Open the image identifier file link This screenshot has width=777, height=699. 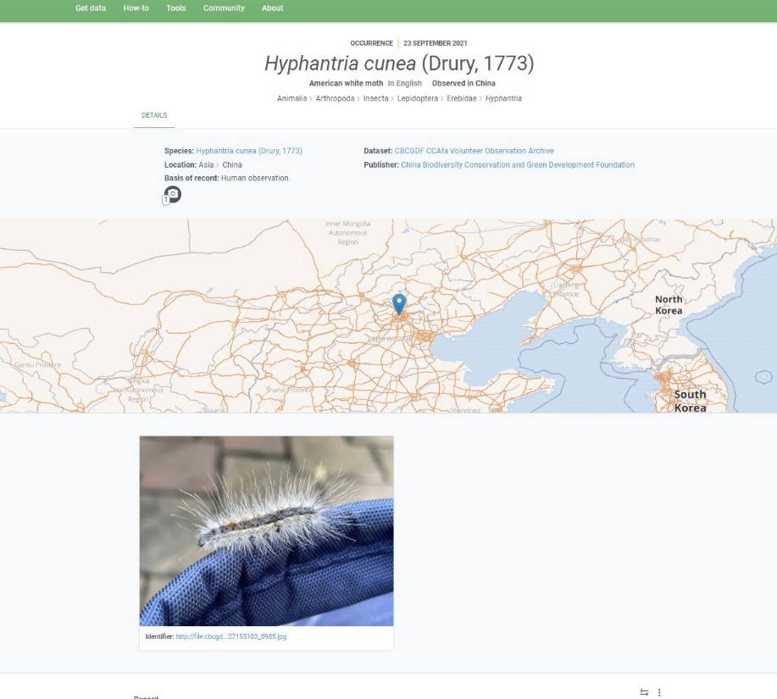(x=231, y=636)
